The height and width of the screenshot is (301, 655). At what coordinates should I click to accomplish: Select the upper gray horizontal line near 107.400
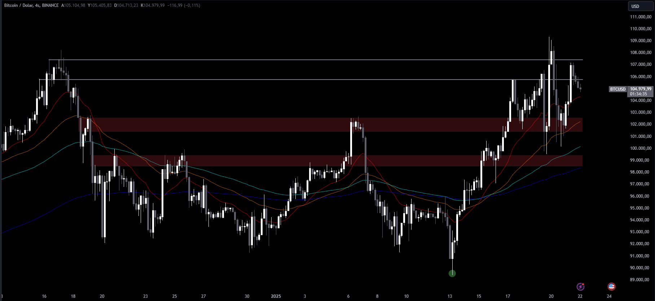(x=316, y=60)
